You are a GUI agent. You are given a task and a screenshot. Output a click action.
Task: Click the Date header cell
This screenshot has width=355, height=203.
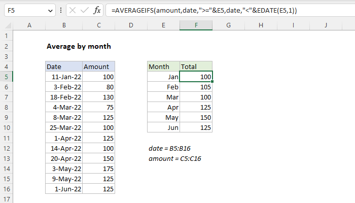[x=64, y=66]
